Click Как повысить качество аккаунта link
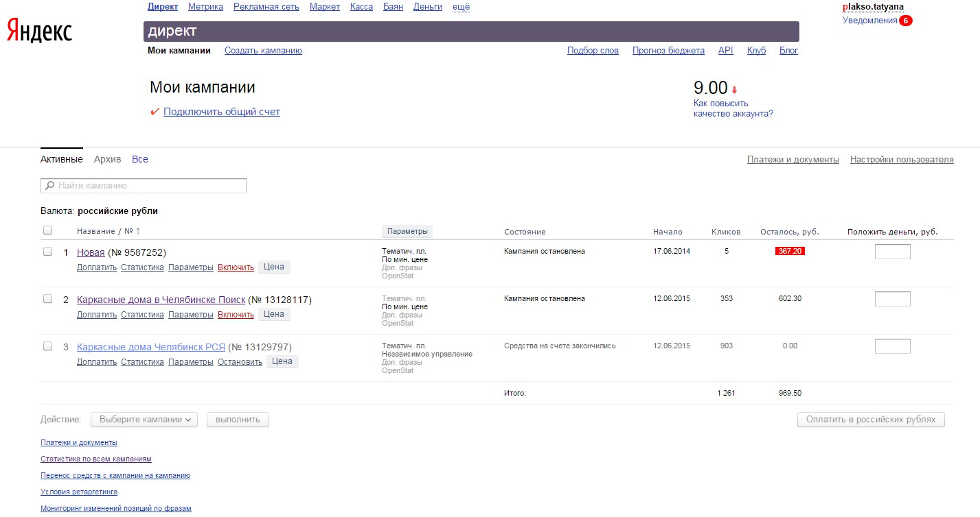The image size is (980, 517). pyautogui.click(x=733, y=108)
